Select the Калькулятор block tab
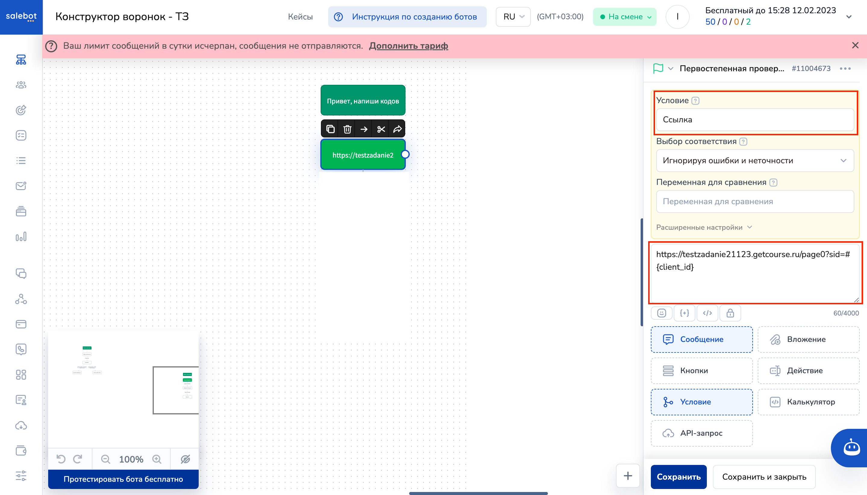Screen dimensions: 867x495 (x=809, y=402)
